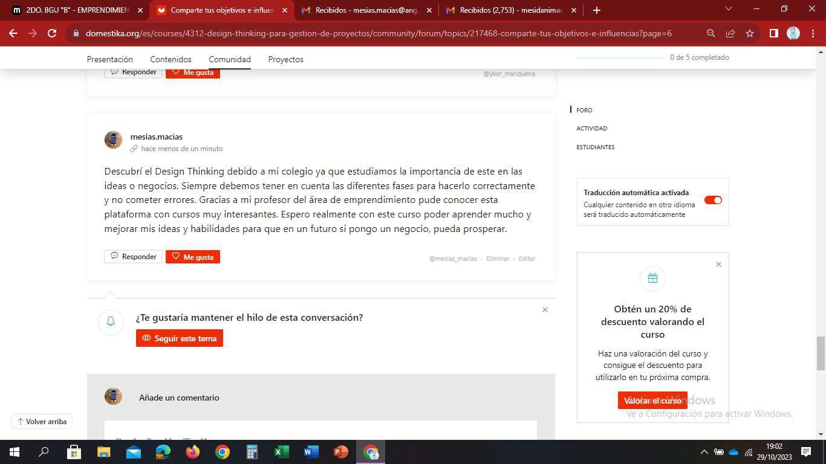Open the browser tab search dropdown chevron
Image resolution: width=826 pixels, height=464 pixels.
pyautogui.click(x=729, y=10)
